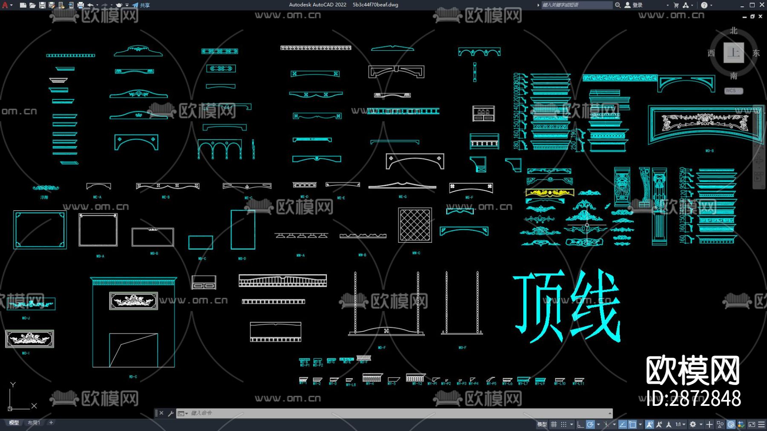
Task: Open command line customize wrench icon
Action: tap(170, 413)
